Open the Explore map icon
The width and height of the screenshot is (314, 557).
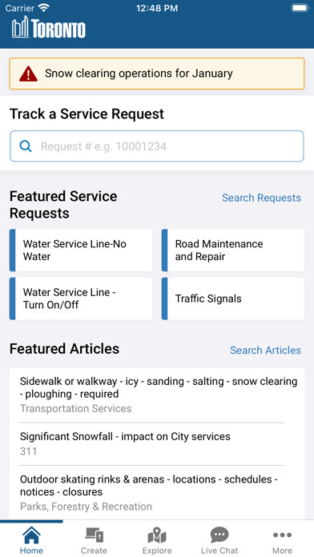point(157,535)
